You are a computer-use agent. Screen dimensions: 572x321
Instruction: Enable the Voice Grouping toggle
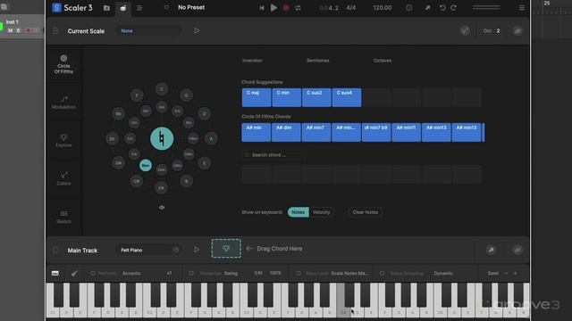point(382,274)
